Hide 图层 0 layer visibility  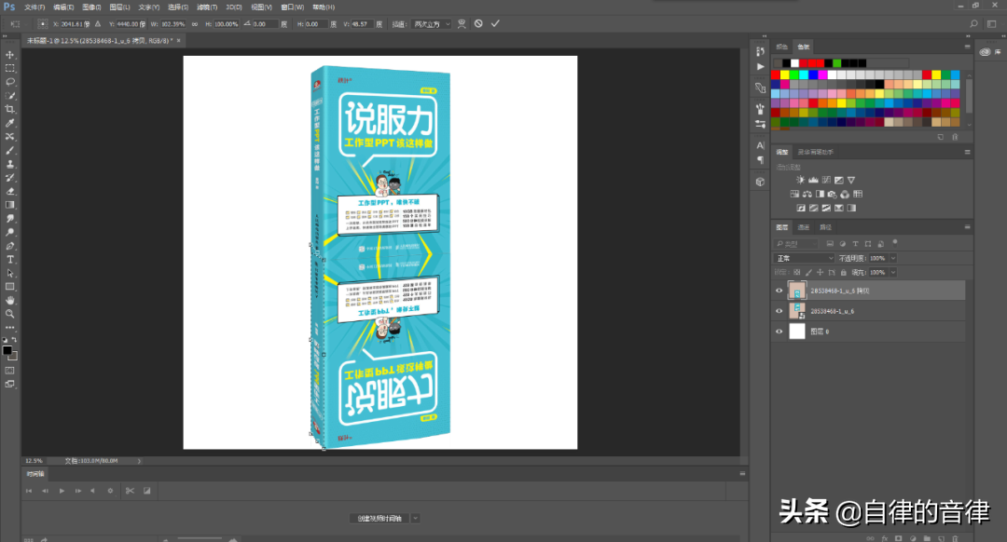[x=779, y=332]
